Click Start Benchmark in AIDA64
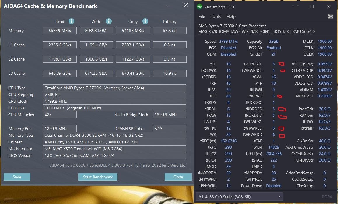Image resolution: width=338 pixels, height=204 pixels. coord(98,177)
